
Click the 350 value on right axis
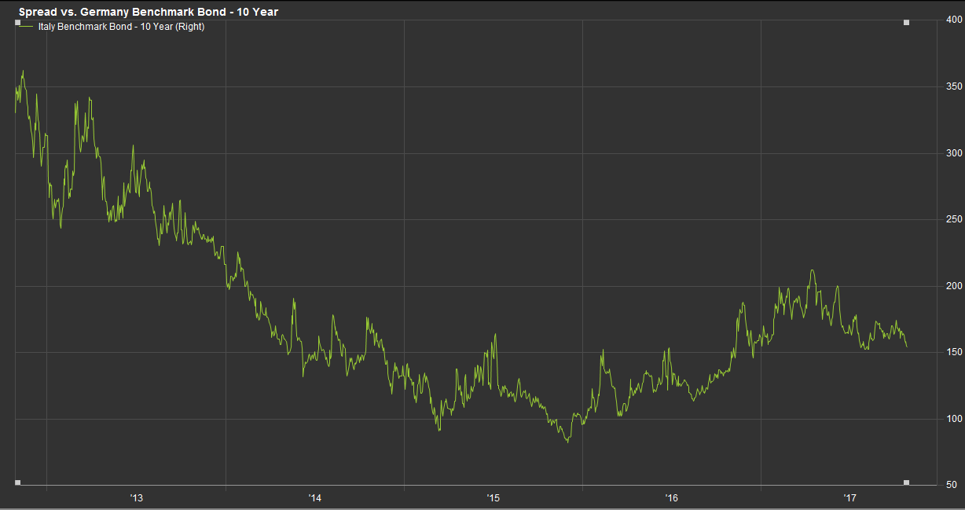click(953, 86)
